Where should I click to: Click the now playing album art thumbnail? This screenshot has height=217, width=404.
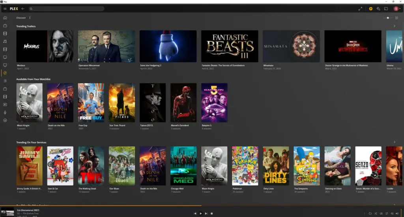pos(7,212)
